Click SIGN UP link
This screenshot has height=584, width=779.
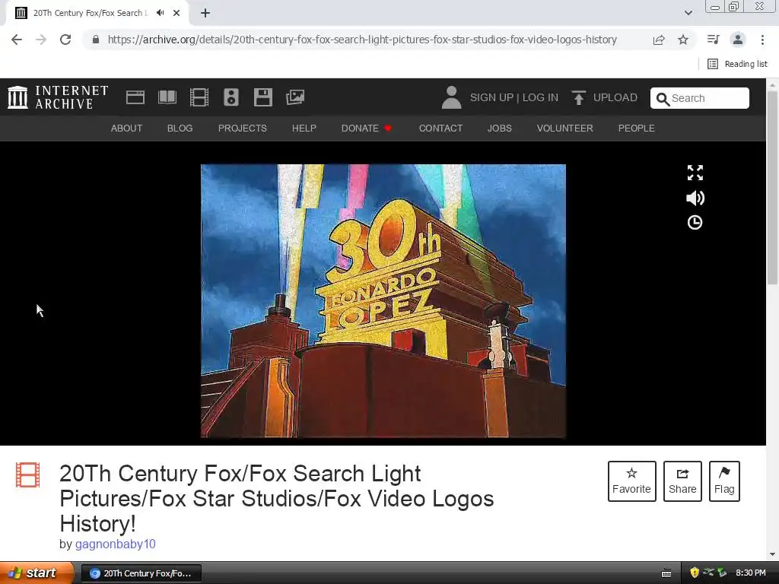point(491,98)
